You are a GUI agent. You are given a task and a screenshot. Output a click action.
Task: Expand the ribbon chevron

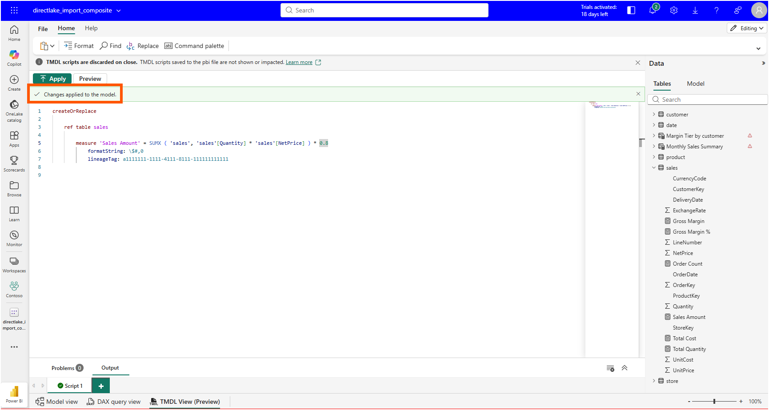pyautogui.click(x=758, y=48)
